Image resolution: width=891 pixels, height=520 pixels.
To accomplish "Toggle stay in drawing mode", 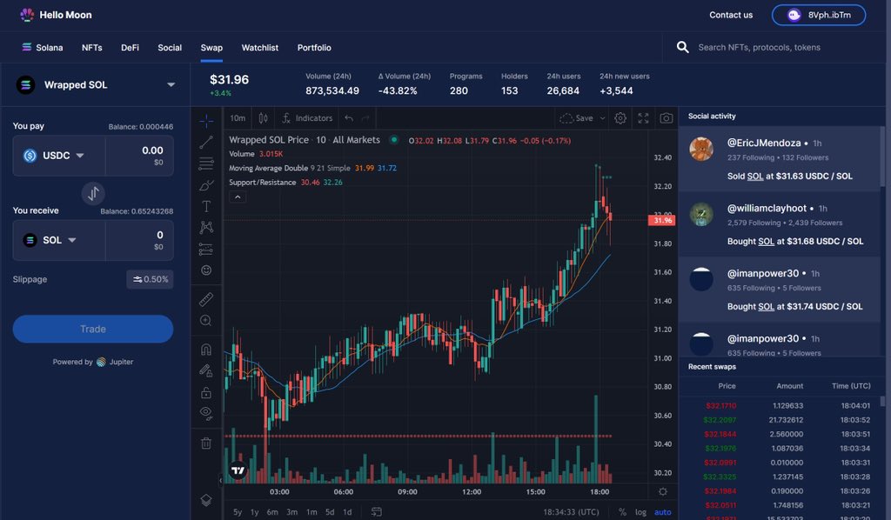I will click(x=206, y=370).
